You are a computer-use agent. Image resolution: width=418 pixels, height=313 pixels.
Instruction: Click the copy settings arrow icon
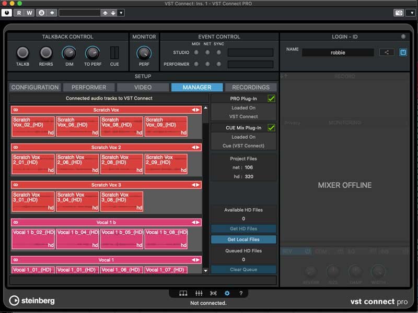52,13
